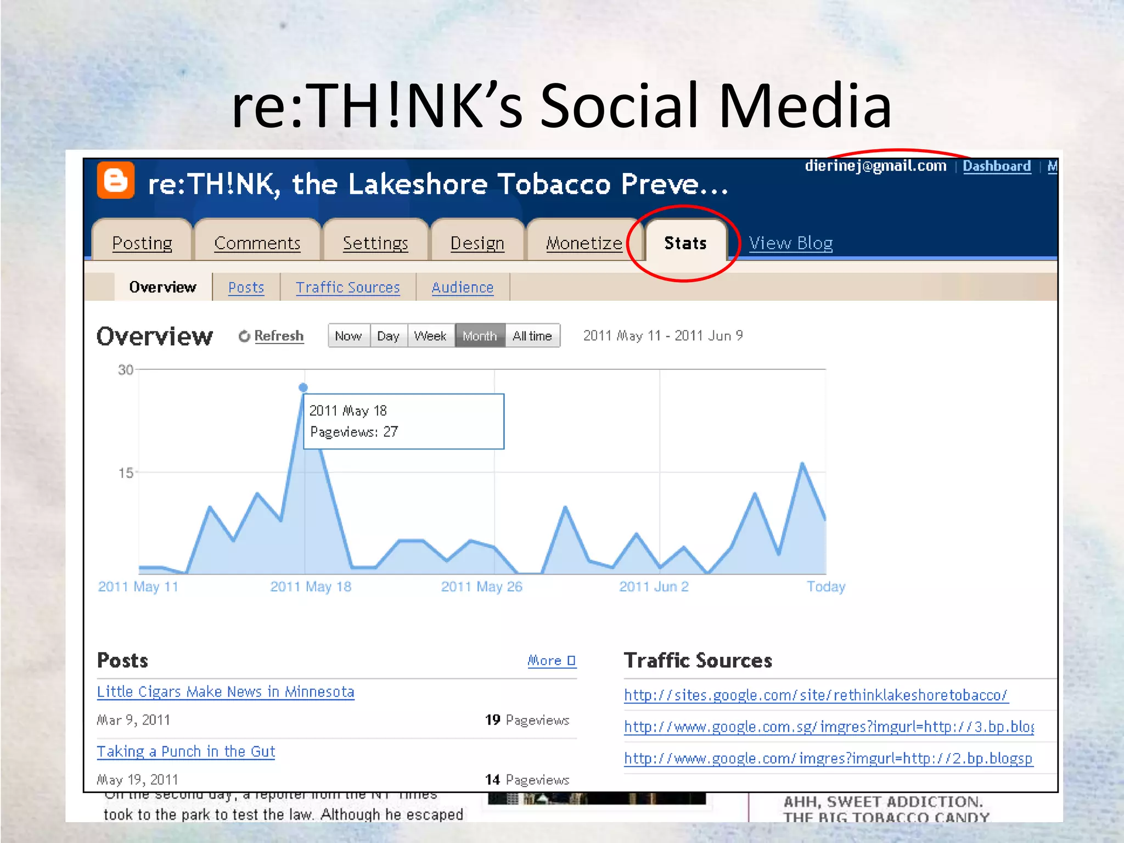This screenshot has width=1124, height=843.
Task: Switch to the Settings tab
Action: coord(375,243)
